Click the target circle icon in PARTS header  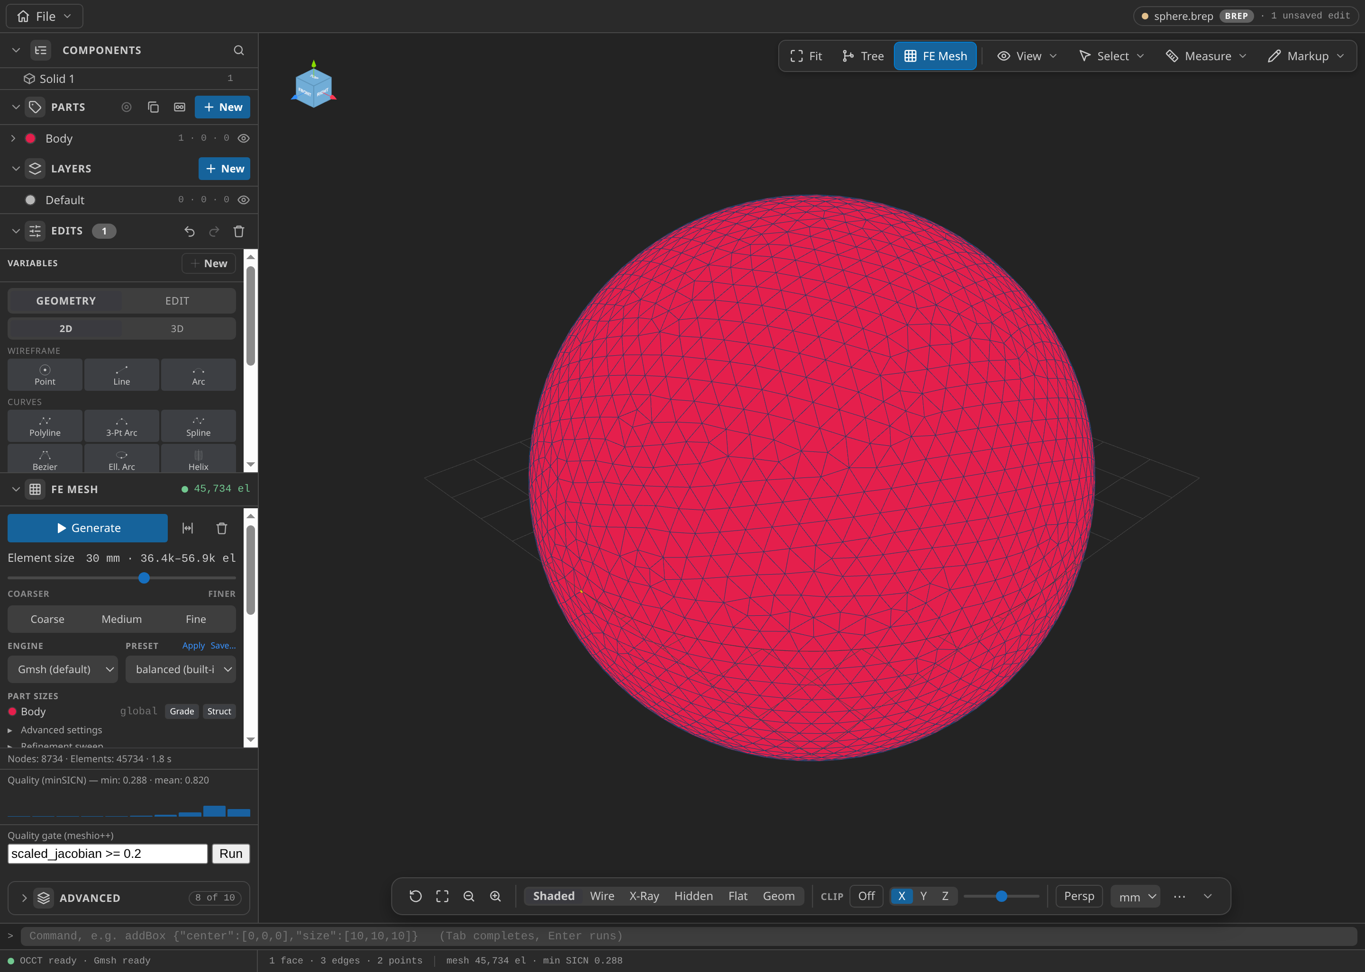(127, 107)
